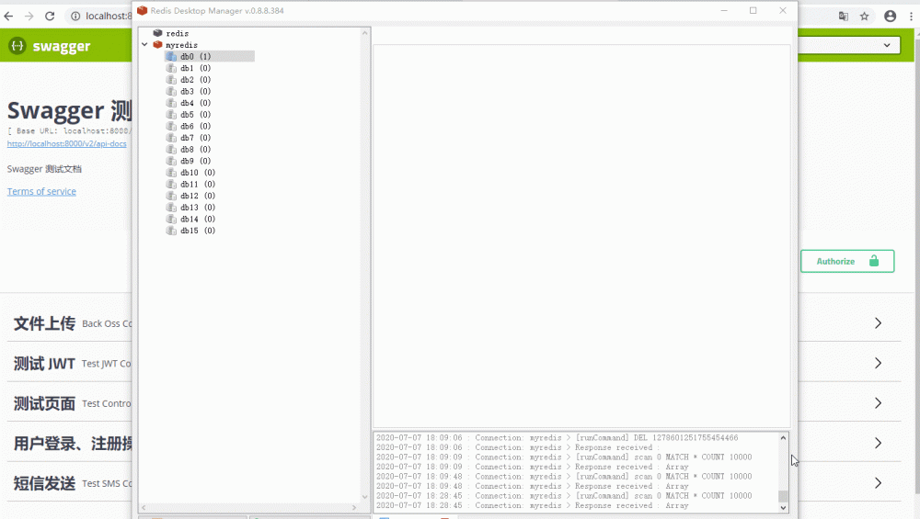Viewport: 920px width, 519px height.
Task: Click the browser forward arrow
Action: click(29, 16)
